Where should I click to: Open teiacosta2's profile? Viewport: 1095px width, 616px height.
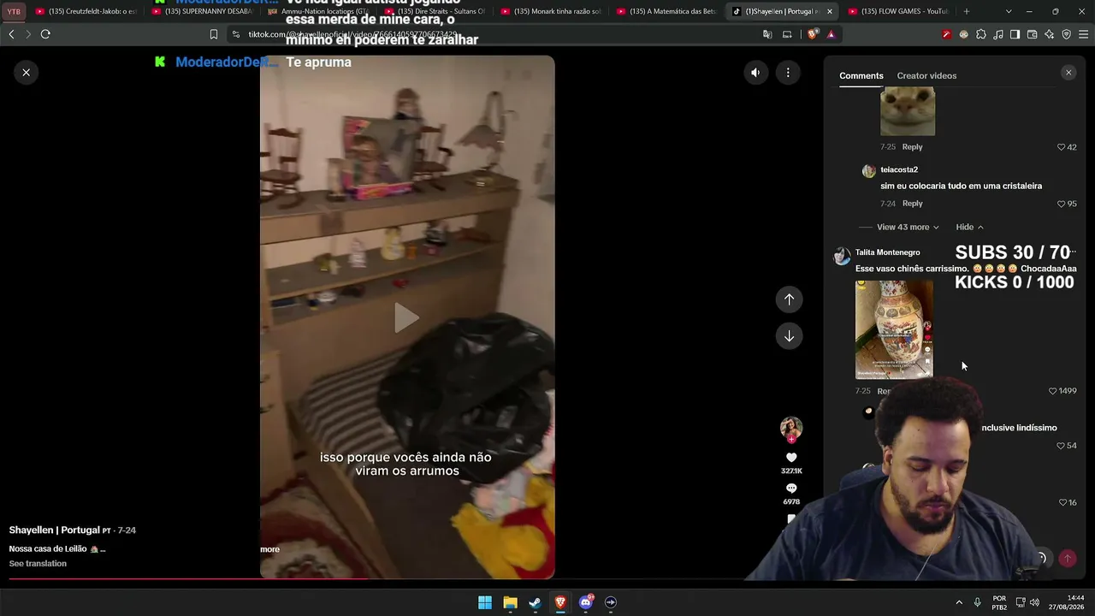899,170
